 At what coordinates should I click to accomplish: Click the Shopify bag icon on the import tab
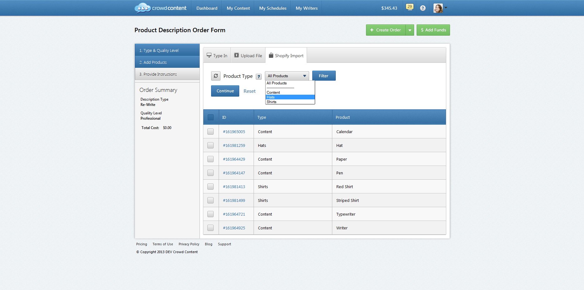click(x=271, y=55)
